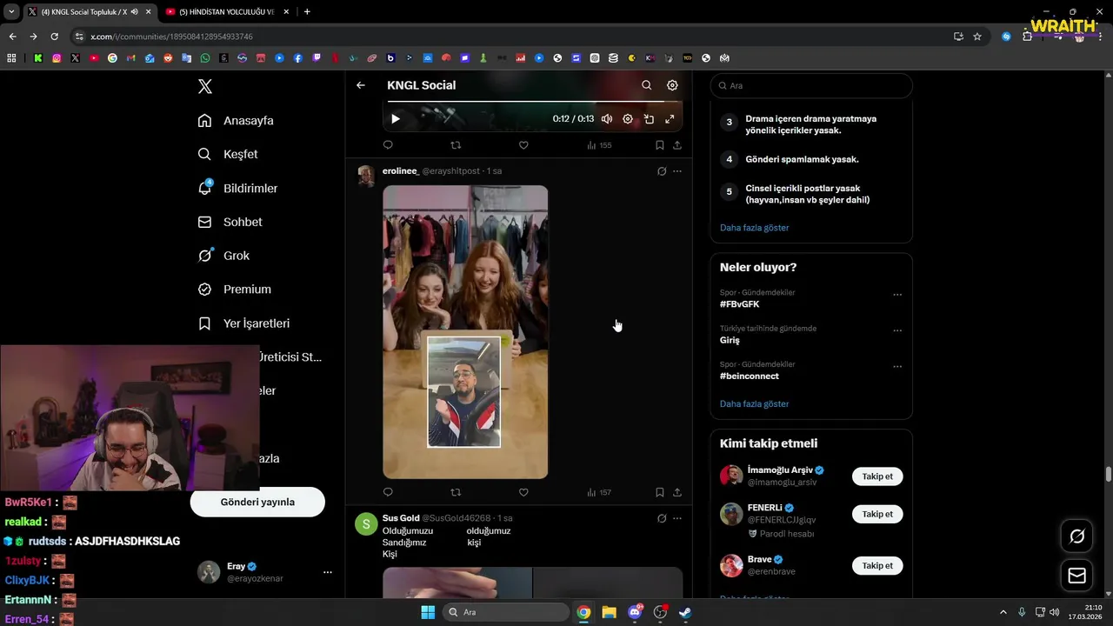Open a new browser tab
Screen dimensions: 1113x626
(x=307, y=11)
